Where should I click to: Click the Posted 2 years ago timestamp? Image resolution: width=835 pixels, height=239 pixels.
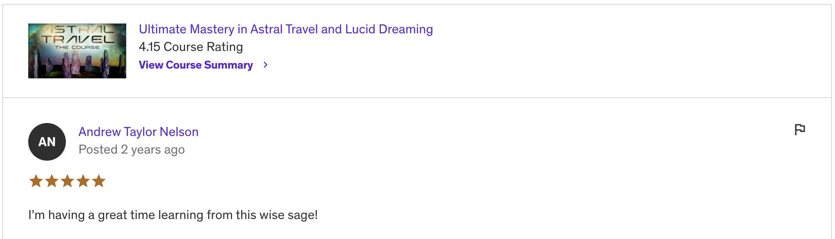coord(132,150)
